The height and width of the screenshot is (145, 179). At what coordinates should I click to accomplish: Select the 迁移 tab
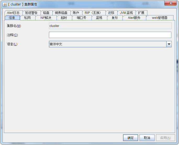coord(111,13)
